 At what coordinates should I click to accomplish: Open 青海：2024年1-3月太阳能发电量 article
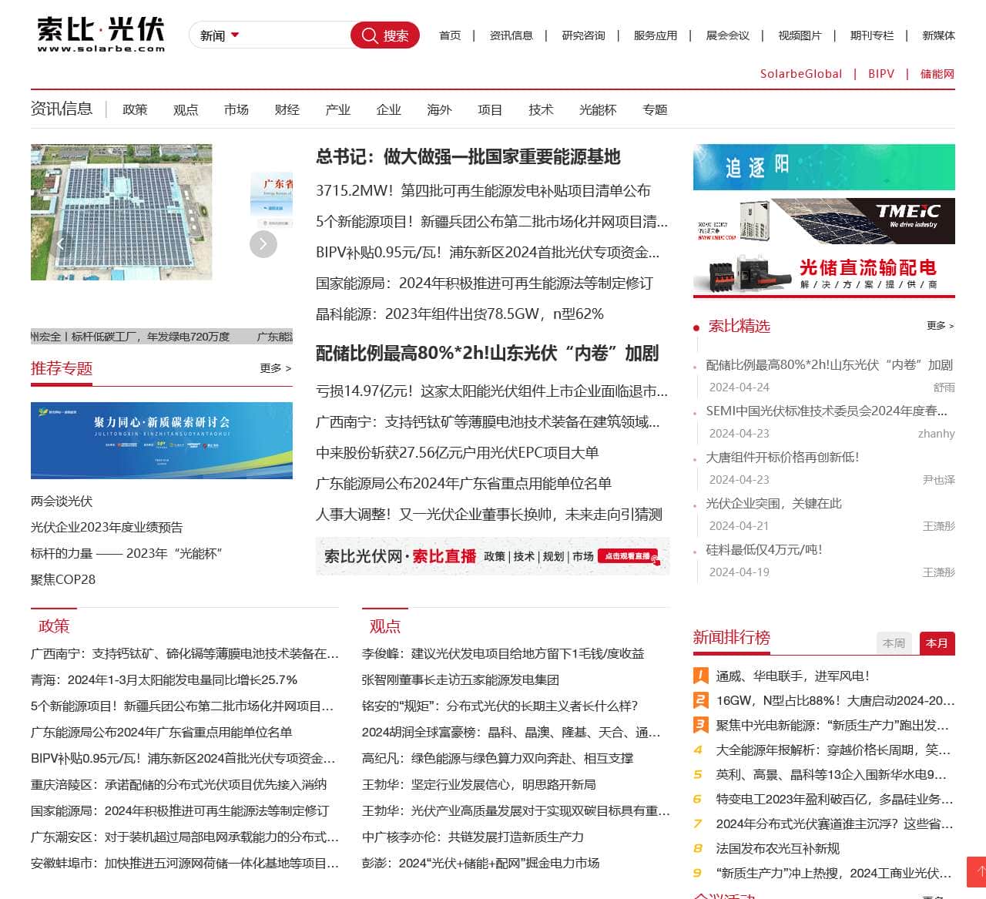164,680
